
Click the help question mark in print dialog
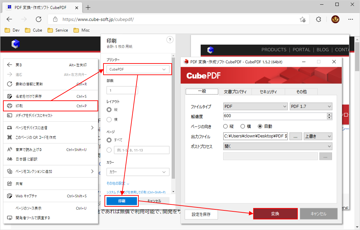point(170,40)
